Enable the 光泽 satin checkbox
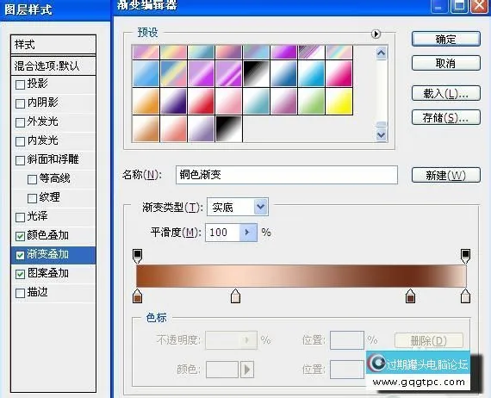 [x=20, y=217]
